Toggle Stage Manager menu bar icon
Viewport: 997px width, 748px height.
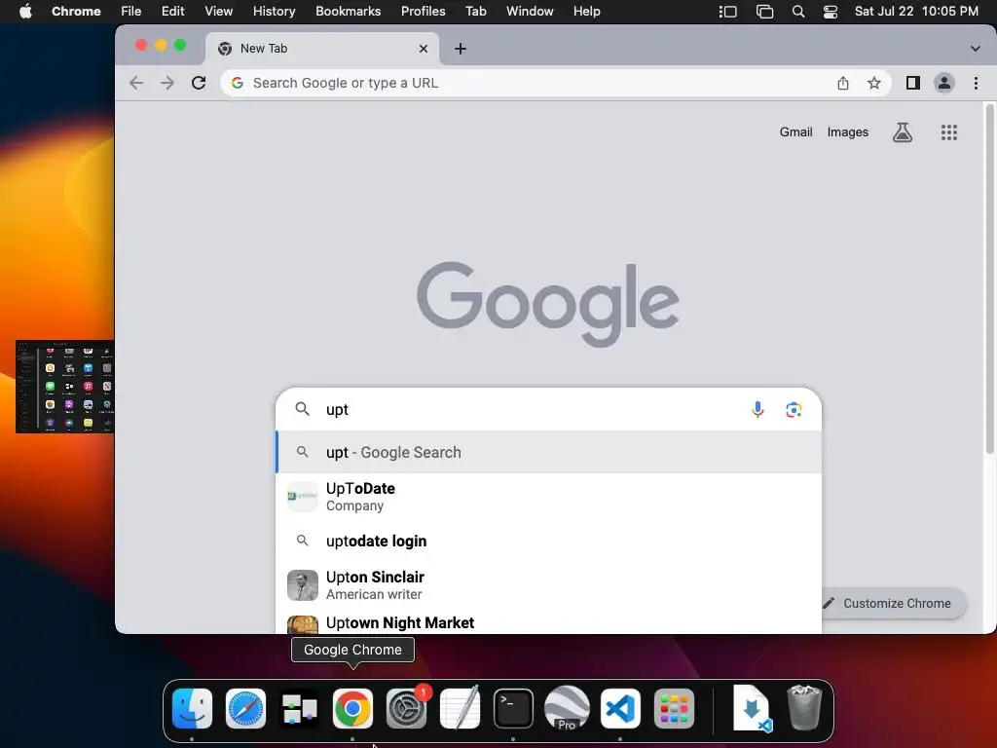pyautogui.click(x=728, y=12)
